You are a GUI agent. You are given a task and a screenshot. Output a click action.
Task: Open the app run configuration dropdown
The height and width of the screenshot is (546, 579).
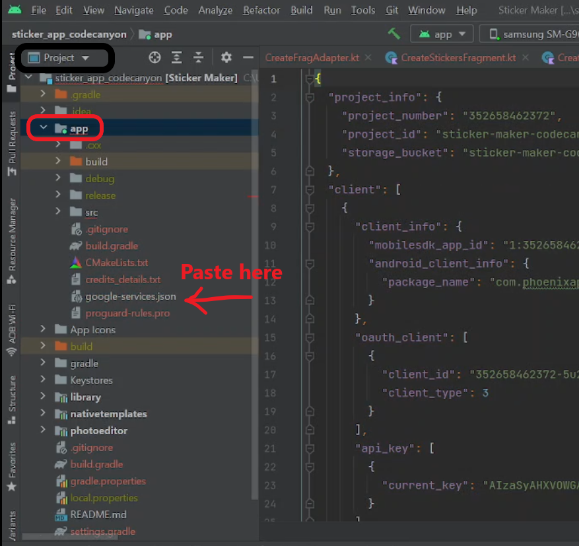(442, 34)
